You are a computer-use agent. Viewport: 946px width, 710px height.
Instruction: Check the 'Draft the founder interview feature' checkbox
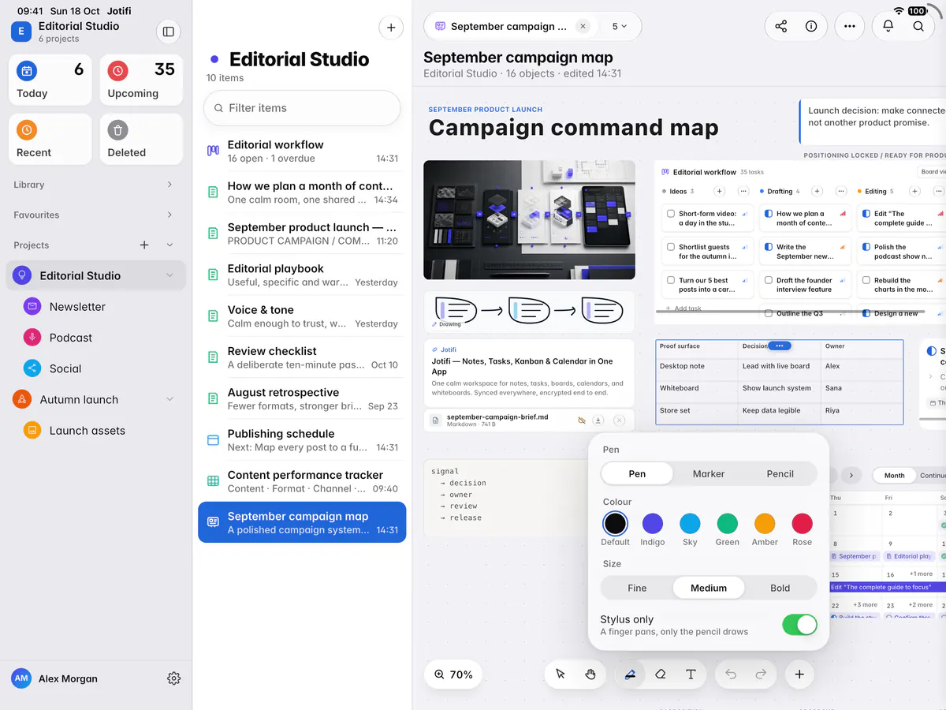[x=769, y=280]
